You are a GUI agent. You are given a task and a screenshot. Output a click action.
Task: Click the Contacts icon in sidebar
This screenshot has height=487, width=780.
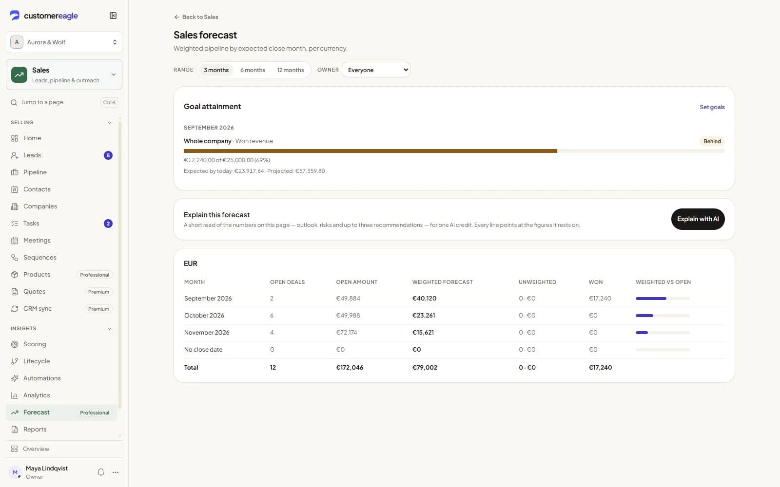click(15, 189)
